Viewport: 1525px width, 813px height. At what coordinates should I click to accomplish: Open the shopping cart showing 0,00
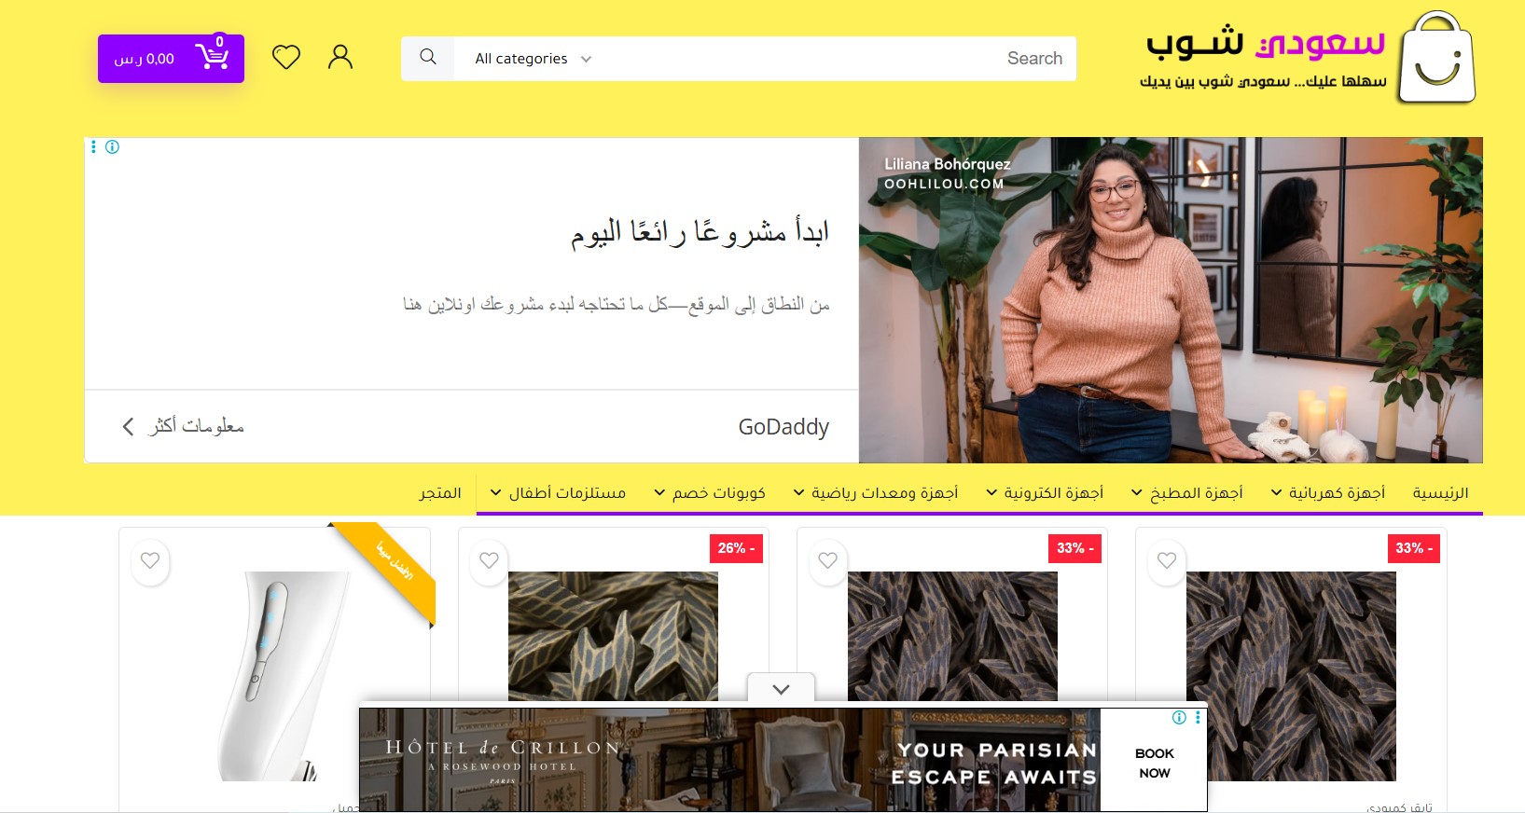click(x=171, y=59)
